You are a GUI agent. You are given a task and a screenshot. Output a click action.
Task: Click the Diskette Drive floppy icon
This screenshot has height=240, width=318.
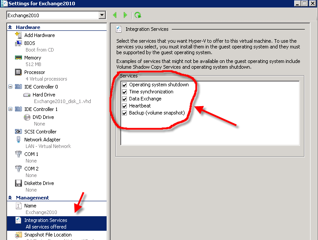click(x=18, y=183)
